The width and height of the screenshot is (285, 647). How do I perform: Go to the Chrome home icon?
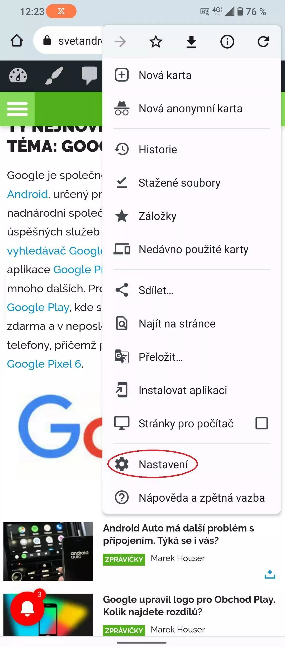(17, 41)
